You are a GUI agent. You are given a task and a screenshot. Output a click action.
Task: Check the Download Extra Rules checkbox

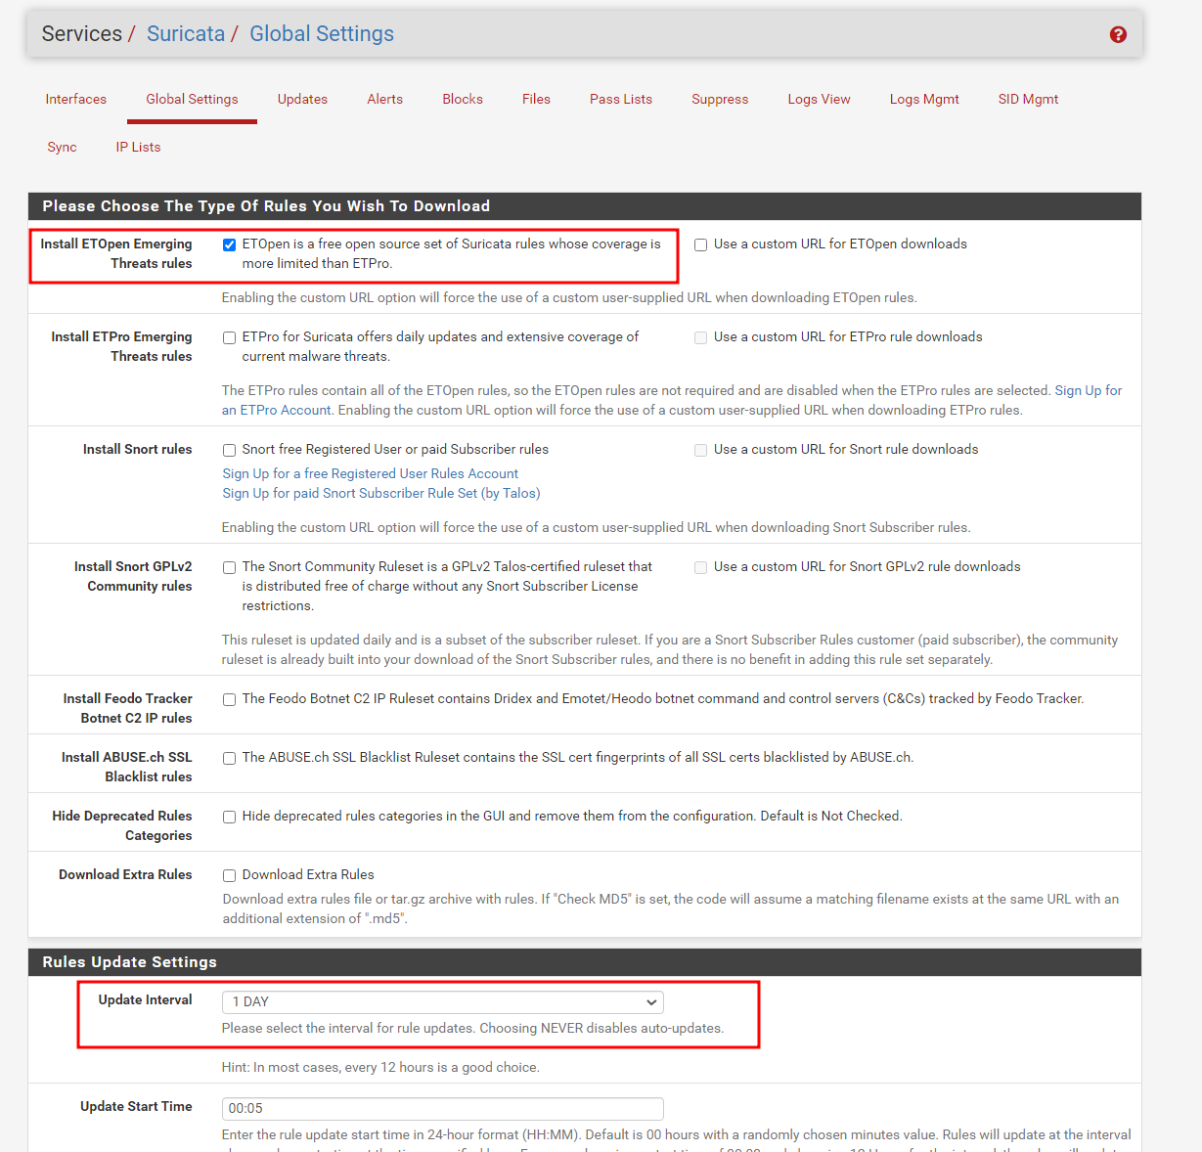229,875
